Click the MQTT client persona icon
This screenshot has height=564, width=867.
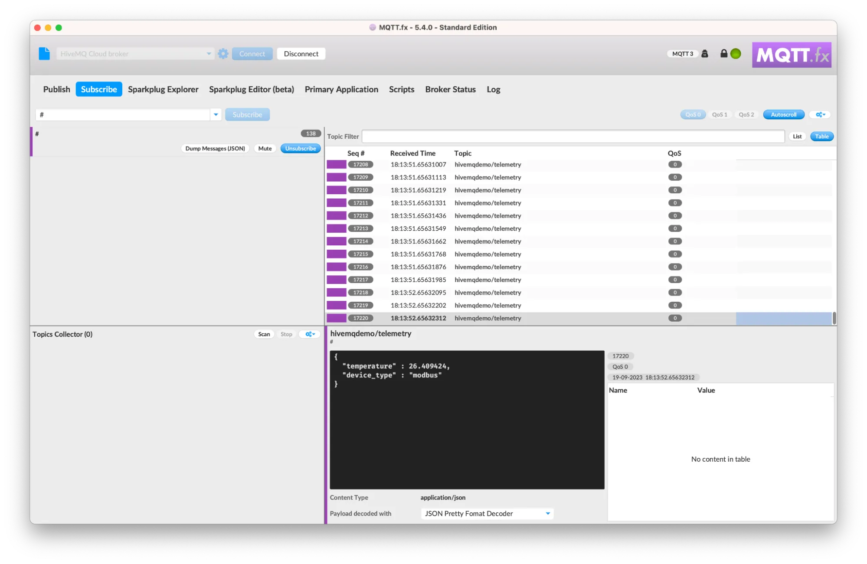coord(705,54)
